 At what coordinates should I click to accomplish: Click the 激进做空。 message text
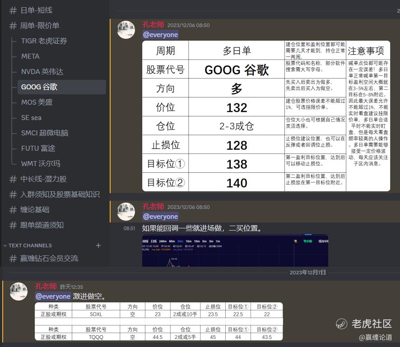89,296
